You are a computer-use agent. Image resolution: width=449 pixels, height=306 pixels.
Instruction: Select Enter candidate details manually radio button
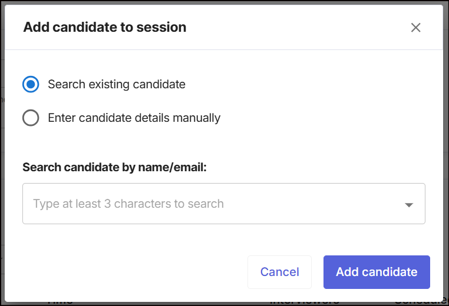31,118
